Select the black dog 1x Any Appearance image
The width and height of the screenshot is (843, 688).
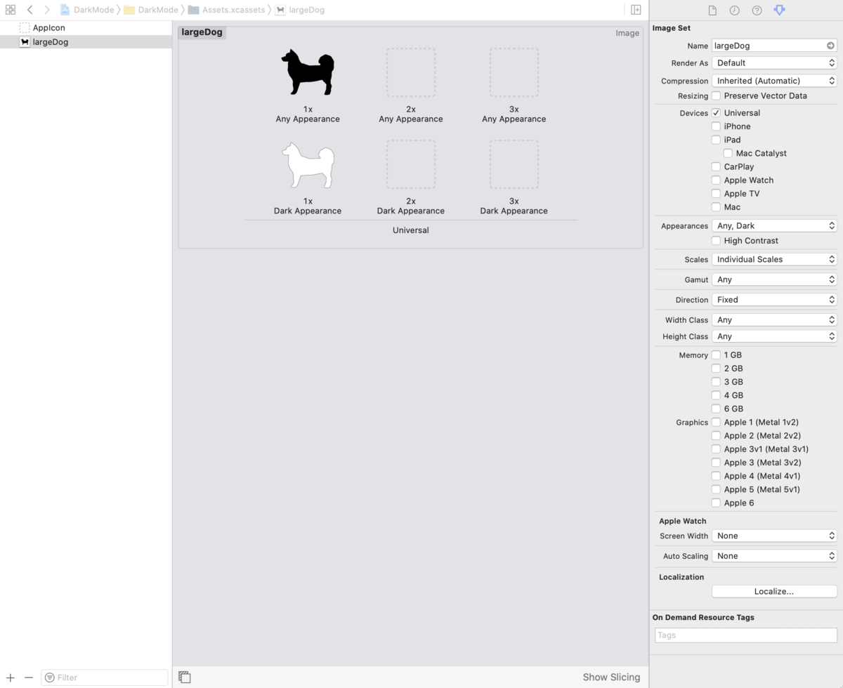click(x=308, y=72)
